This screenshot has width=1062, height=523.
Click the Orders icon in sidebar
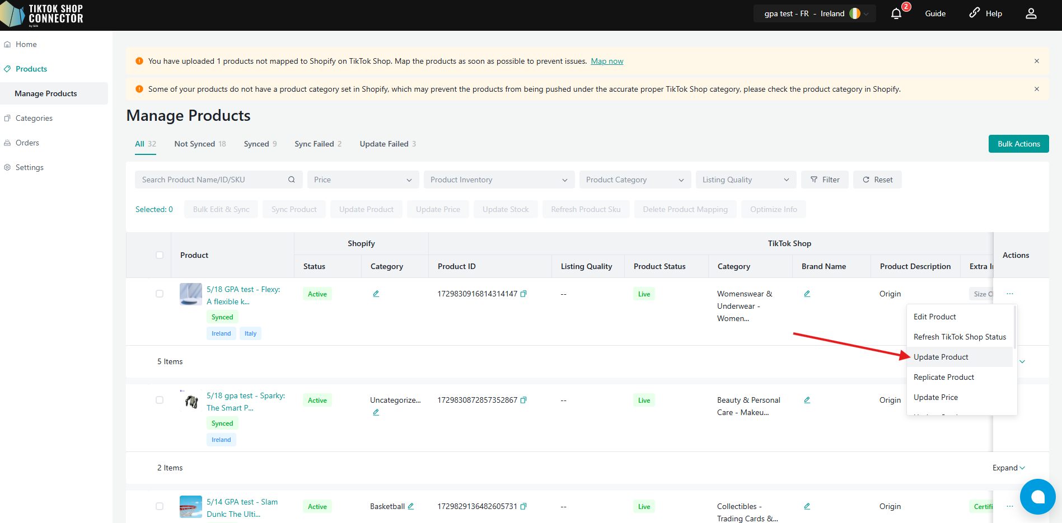click(x=7, y=143)
